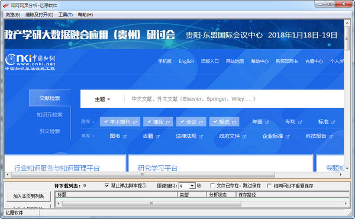Enable 文件已存在，跳过保存 checkbox

coord(212,185)
